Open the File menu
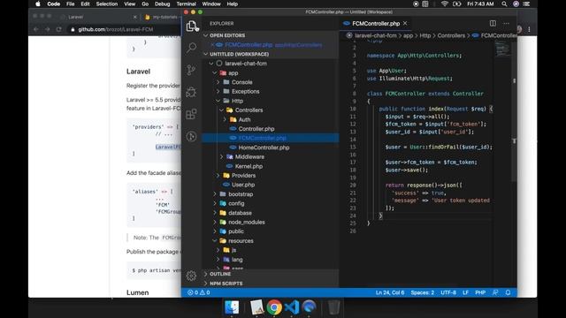The height and width of the screenshot is (318, 566). click(x=71, y=4)
